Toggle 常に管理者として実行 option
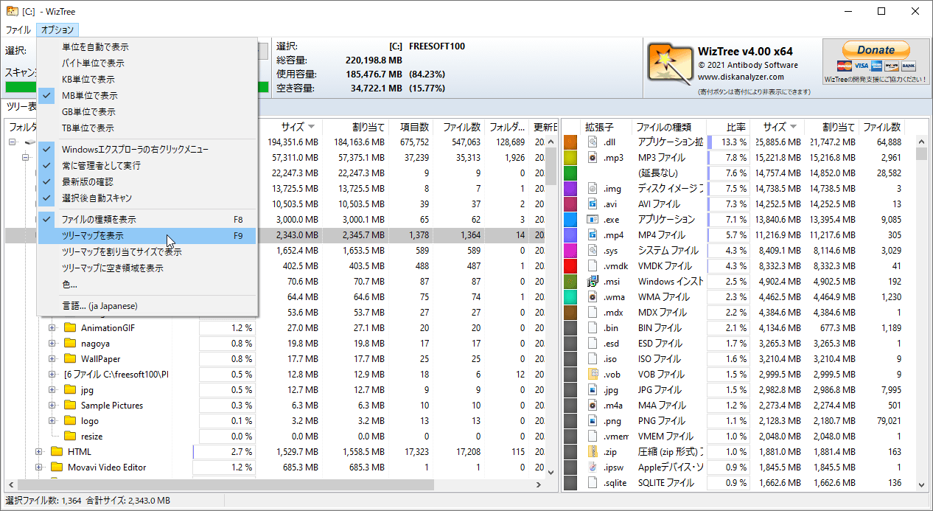 coord(147,165)
